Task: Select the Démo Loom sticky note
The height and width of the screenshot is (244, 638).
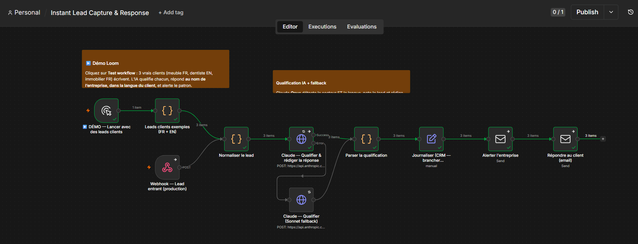Action: [155, 69]
